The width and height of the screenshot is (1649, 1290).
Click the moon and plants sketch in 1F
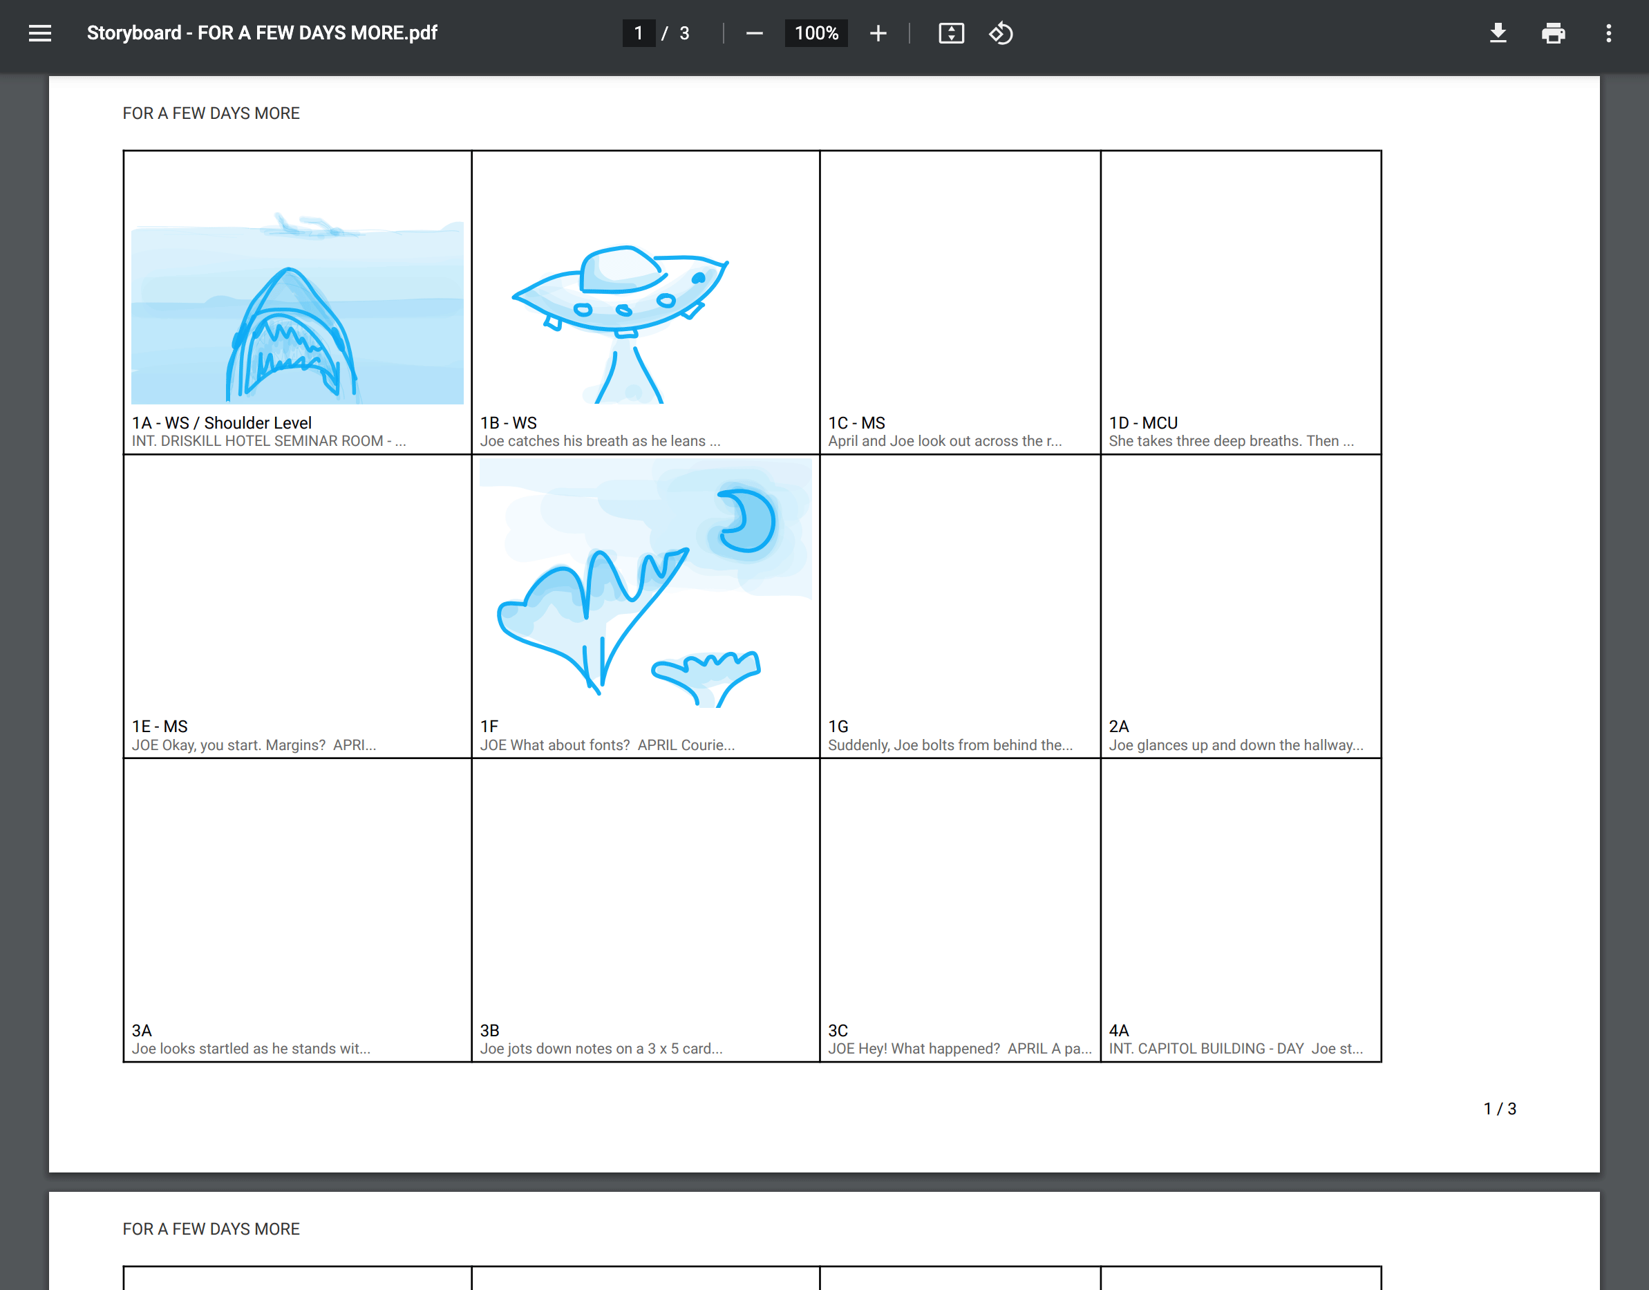click(x=646, y=583)
